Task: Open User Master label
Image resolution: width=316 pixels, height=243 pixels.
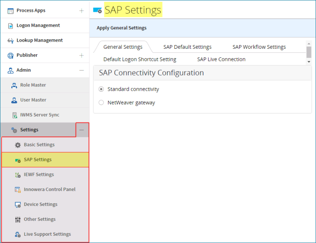Action: tap(33, 100)
